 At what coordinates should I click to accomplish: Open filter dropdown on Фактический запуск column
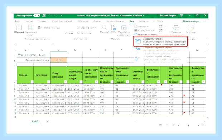pos(143,82)
